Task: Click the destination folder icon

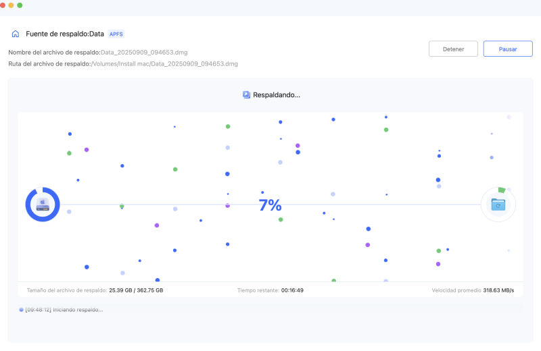Action: click(498, 204)
